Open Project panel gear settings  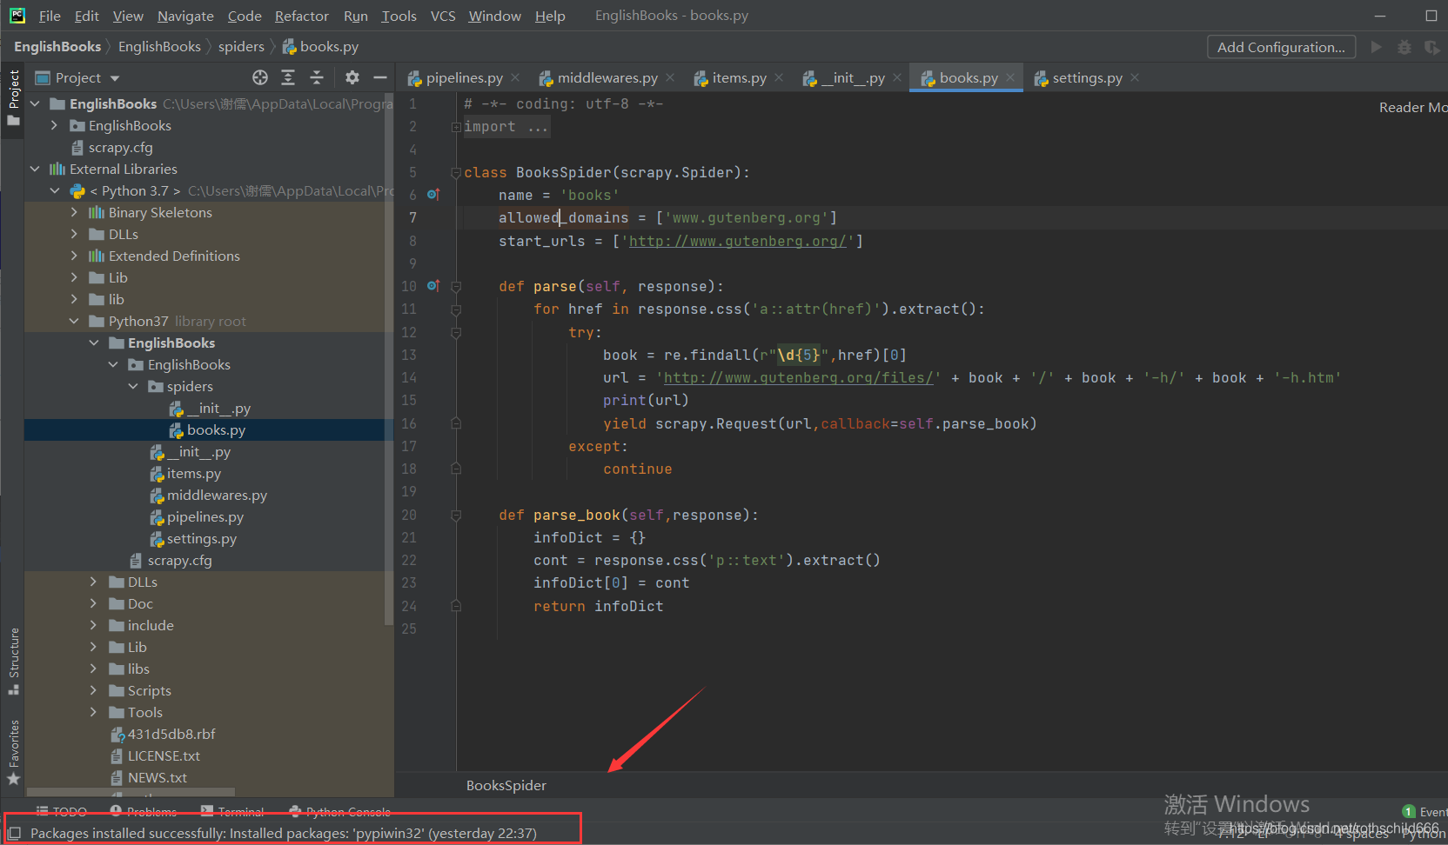pyautogui.click(x=352, y=78)
